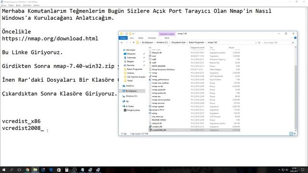Image resolution: width=308 pixels, height=173 pixels.
Task: Select the nmap-service-probes file
Action: (x=161, y=100)
